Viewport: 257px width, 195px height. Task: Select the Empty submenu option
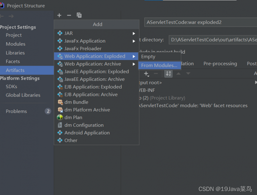tap(148, 57)
